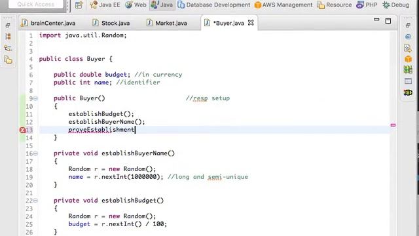Screen dimensions: 419x236
Task: Click the //identifier comment on line 7
Action: (138, 83)
